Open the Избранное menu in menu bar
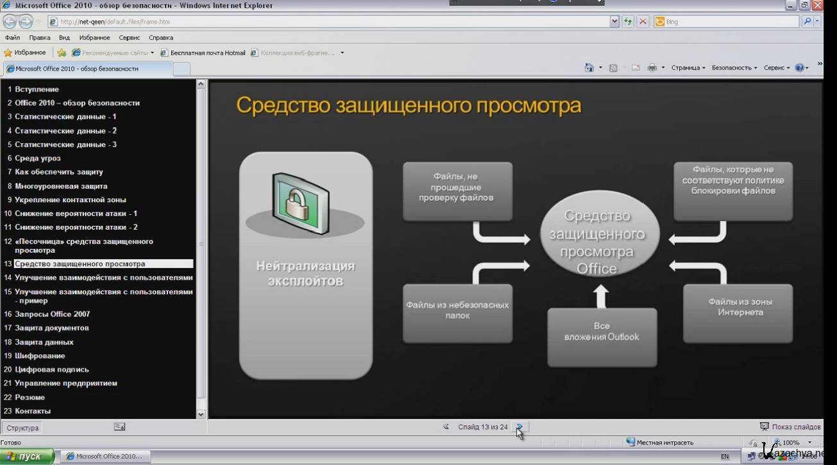Viewport: 837px width, 465px height. (94, 38)
